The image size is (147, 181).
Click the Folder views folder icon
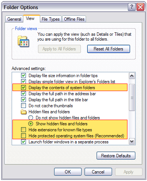click(x=23, y=41)
